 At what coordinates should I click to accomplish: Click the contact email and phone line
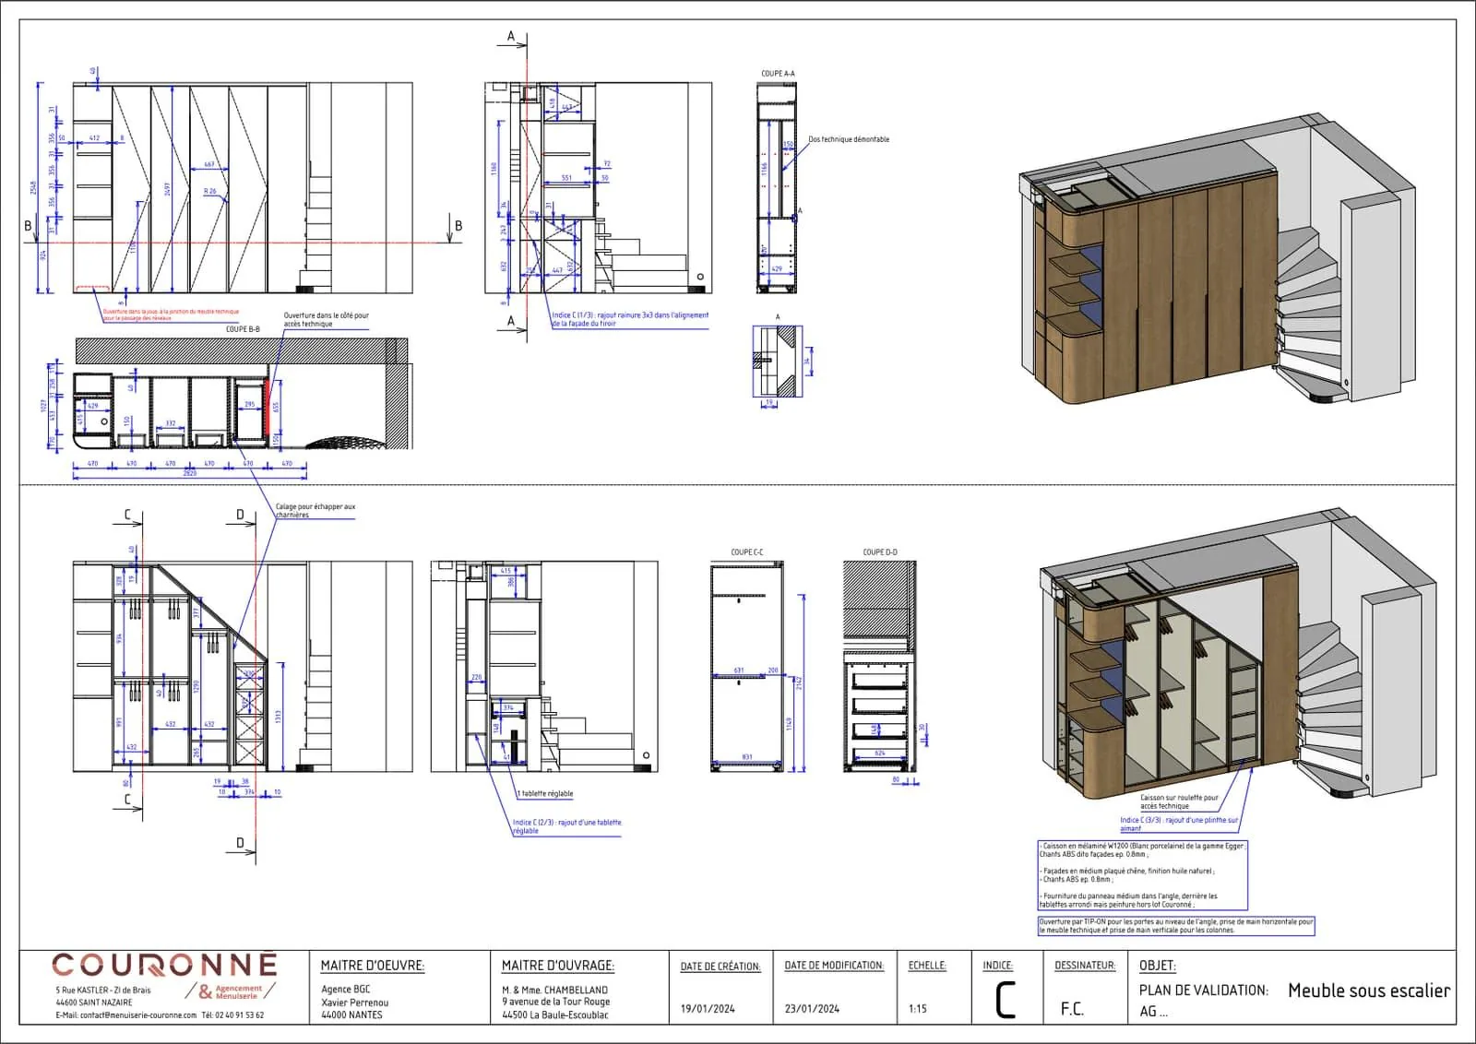pos(160,1014)
